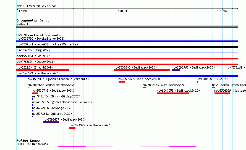Click the dgv7768n54 (Cooper2011) label

(36, 62)
